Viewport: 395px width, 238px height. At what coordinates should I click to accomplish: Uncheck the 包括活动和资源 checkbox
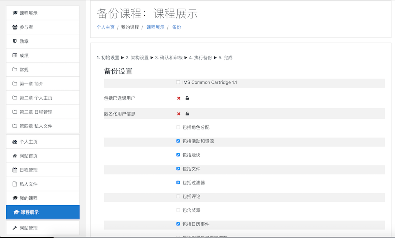[178, 141]
